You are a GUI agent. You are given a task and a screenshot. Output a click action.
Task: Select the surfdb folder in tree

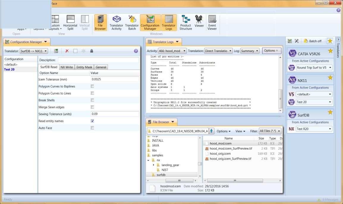click(x=161, y=175)
